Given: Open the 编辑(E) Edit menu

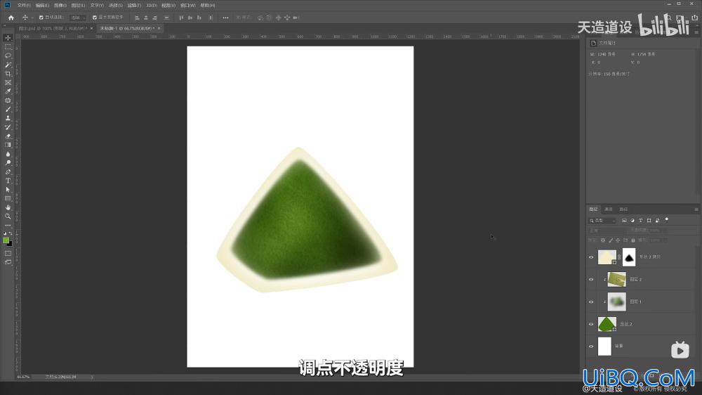Looking at the screenshot, I should coord(42,6).
